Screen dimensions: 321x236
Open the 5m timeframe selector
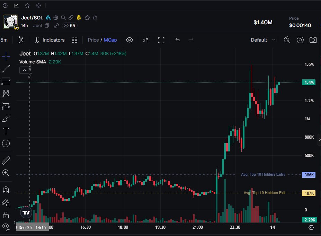pyautogui.click(x=4, y=40)
